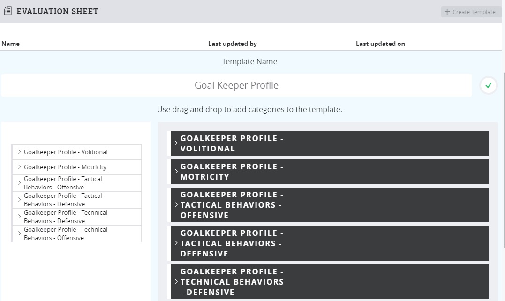
Task: Expand Tactical Behaviors - Offensive in left list
Action: tap(20, 183)
